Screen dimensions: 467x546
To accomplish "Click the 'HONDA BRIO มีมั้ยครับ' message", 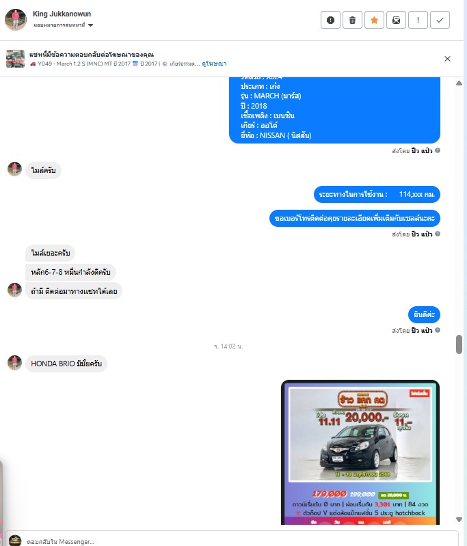I will pos(66,364).
